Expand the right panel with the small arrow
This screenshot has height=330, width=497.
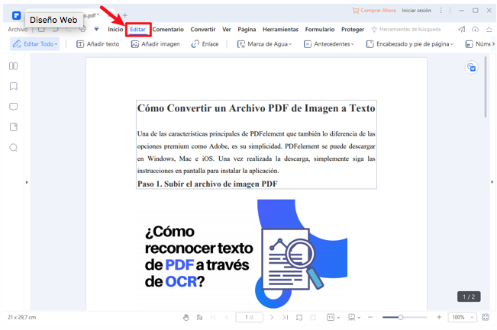[492, 182]
